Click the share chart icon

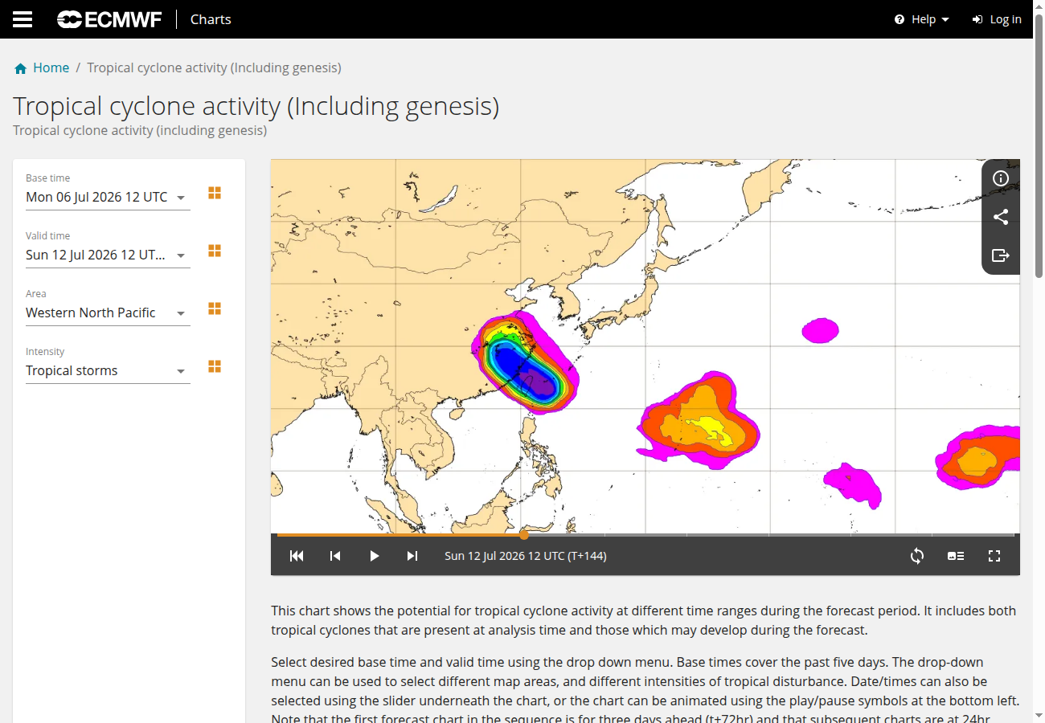1001,217
